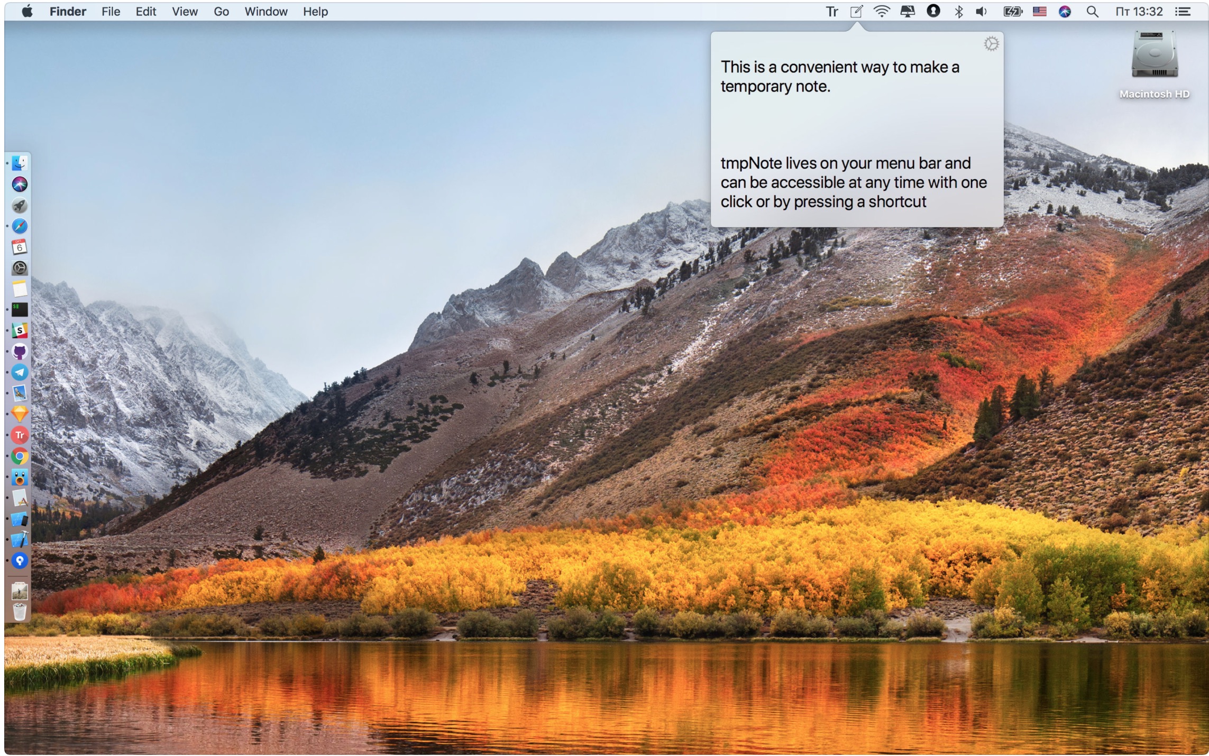Open Telegram from the dock
This screenshot has width=1209, height=756.
pyautogui.click(x=20, y=372)
